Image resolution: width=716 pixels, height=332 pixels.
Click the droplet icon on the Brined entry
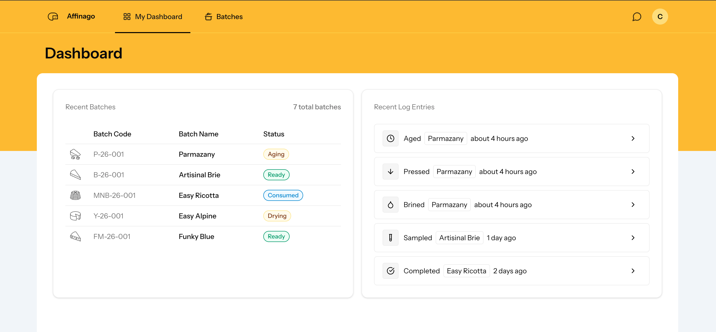[x=390, y=205]
